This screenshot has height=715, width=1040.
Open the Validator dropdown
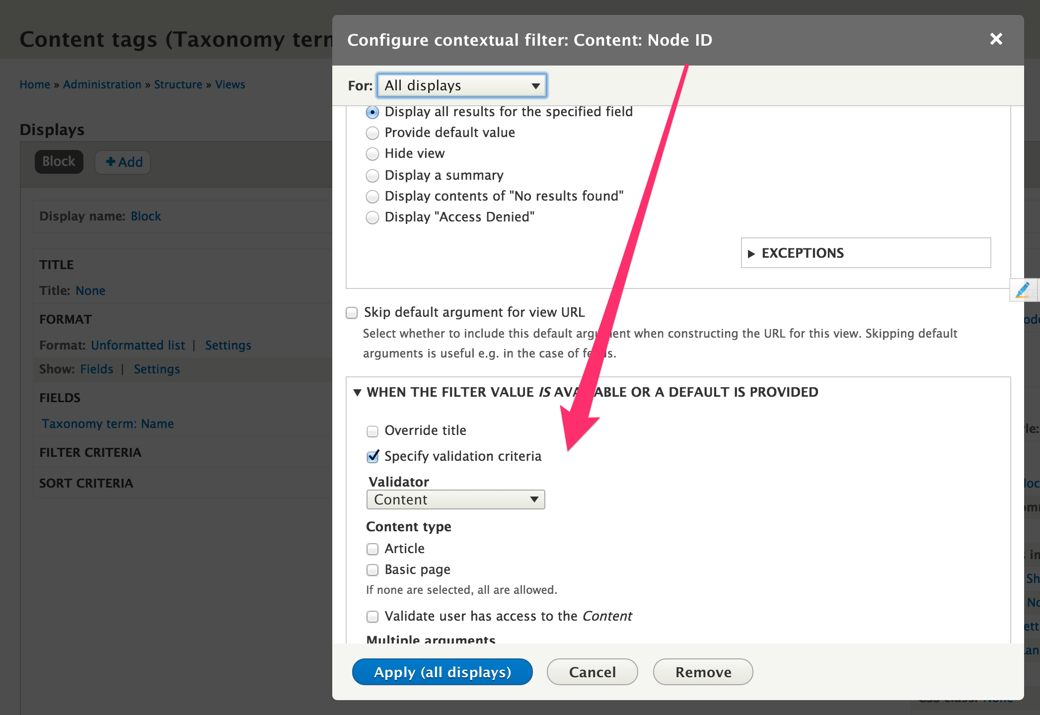pos(455,500)
